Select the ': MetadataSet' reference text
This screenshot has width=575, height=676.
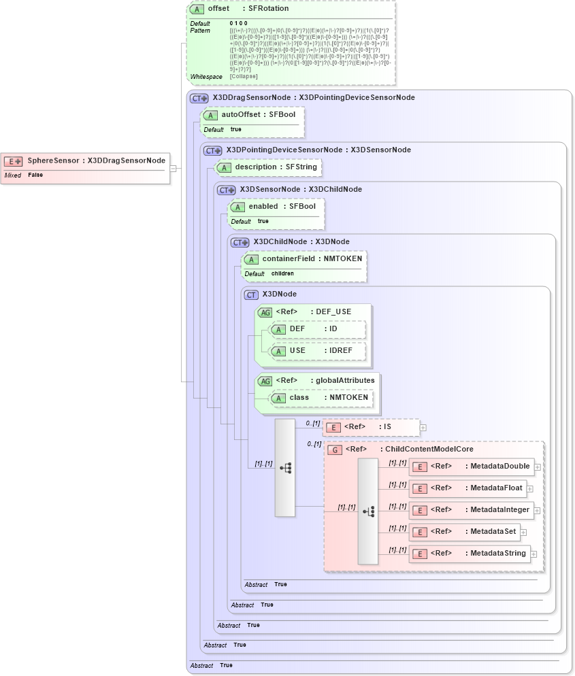pos(491,532)
